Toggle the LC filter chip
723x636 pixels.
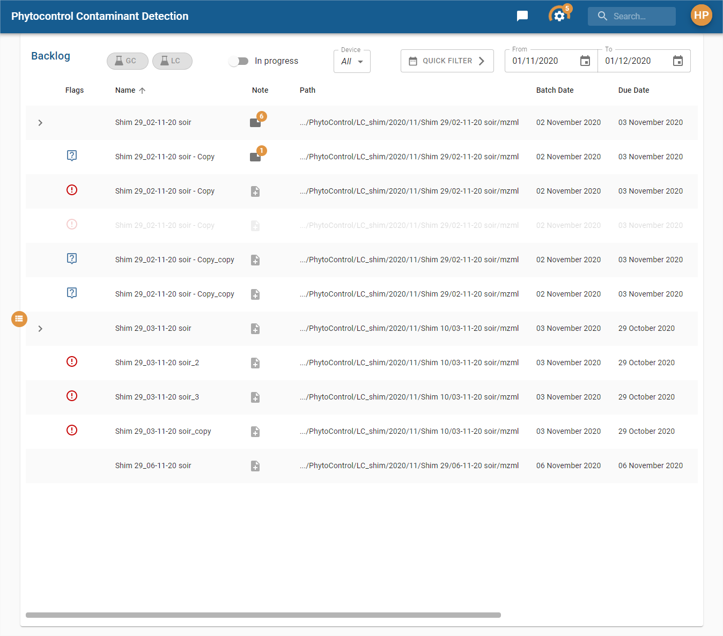(x=172, y=61)
